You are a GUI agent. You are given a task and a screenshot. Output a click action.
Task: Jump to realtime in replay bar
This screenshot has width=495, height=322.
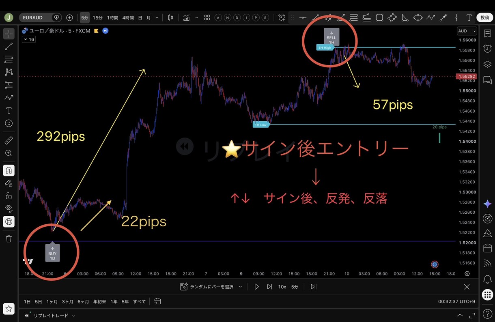[313, 287]
